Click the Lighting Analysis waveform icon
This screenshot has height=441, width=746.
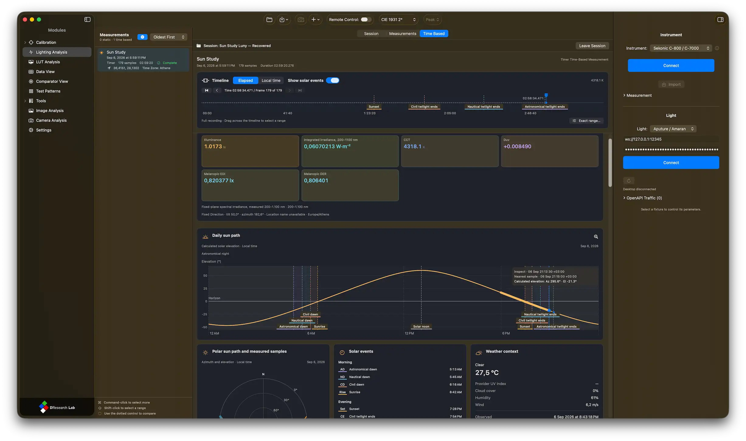[x=31, y=52]
